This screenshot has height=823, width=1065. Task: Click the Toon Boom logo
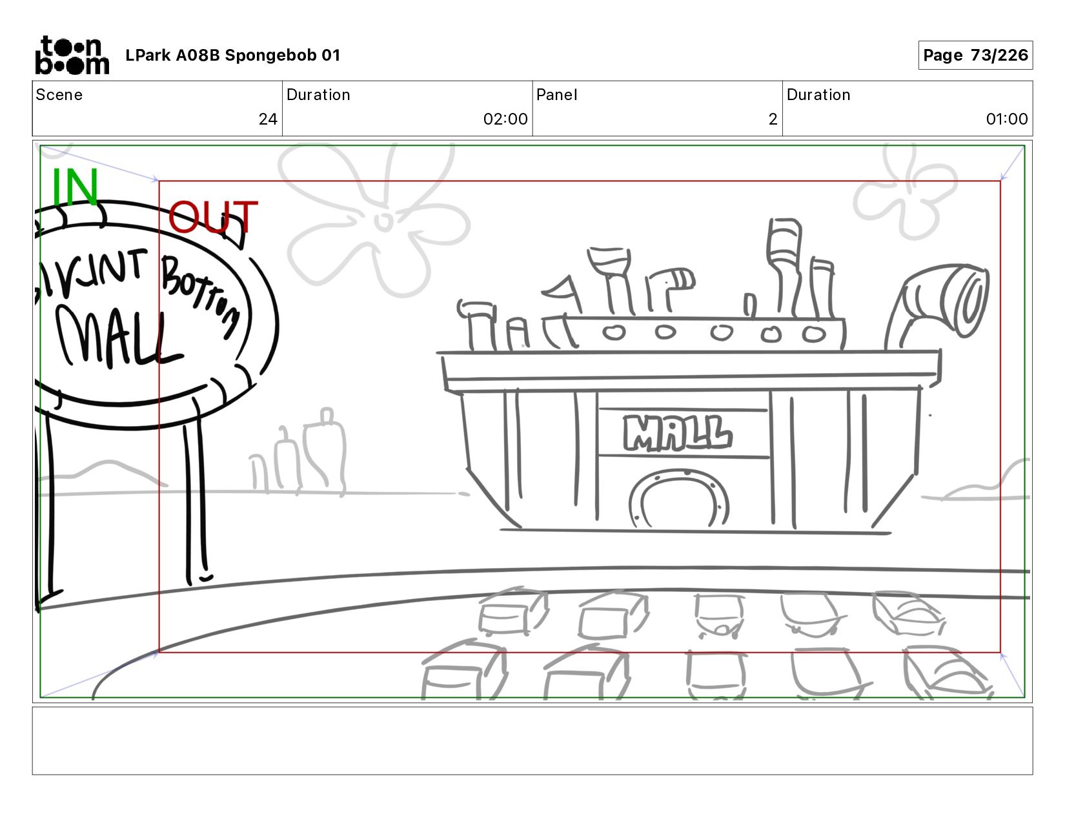[72, 56]
